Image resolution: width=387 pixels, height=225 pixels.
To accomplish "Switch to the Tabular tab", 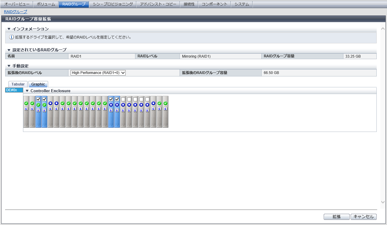I will click(18, 84).
